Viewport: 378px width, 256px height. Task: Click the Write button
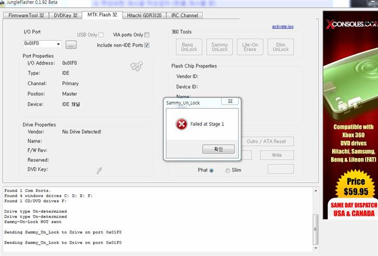[x=277, y=155]
